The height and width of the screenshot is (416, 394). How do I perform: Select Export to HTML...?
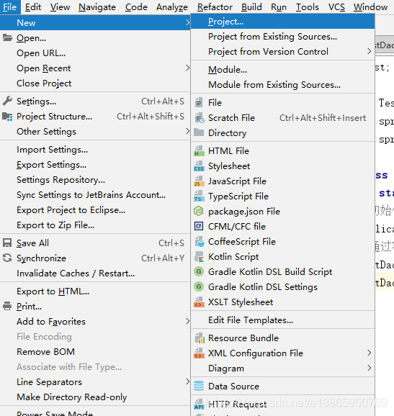point(95,291)
